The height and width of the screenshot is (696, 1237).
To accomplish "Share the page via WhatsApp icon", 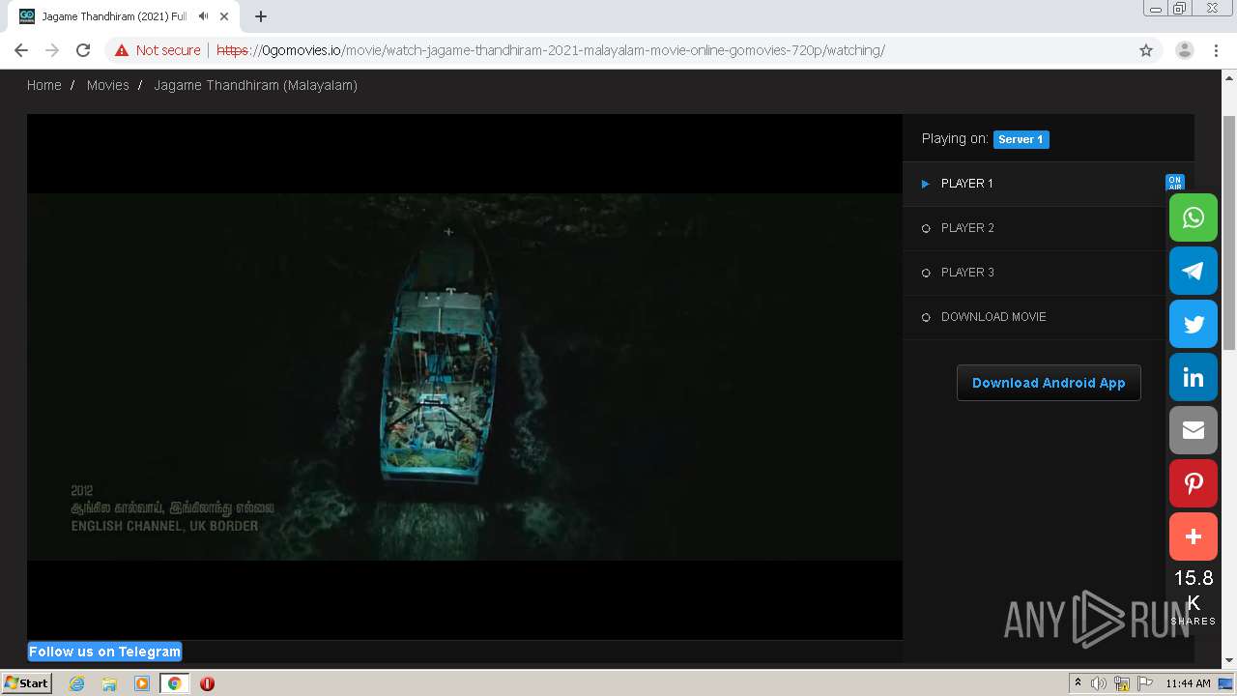I will point(1194,217).
